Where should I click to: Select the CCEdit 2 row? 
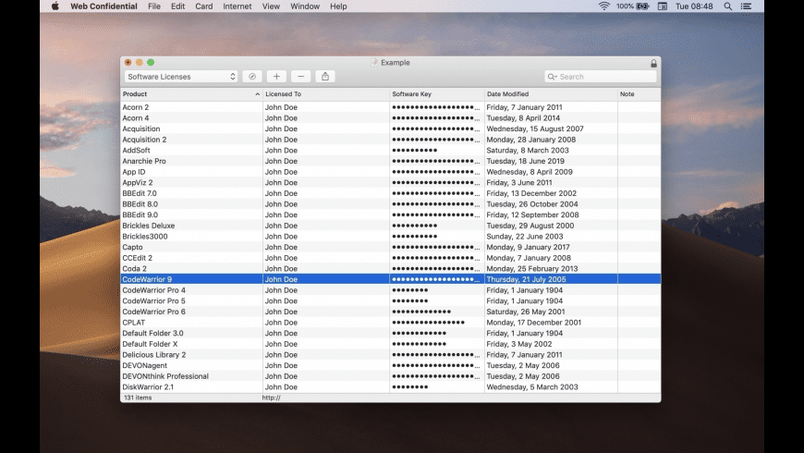coord(391,258)
